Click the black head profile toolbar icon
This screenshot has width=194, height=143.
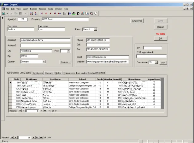(x=78, y=13)
